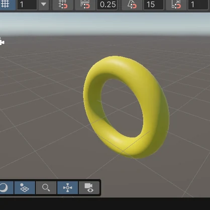Screen dimensions: 210x210
Task: Toggle increment move snapping ruler icon
Action: (85, 5)
